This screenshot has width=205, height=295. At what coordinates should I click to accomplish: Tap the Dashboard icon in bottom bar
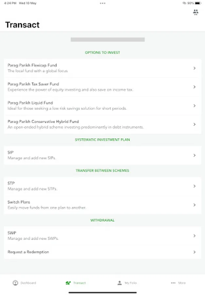click(15, 283)
